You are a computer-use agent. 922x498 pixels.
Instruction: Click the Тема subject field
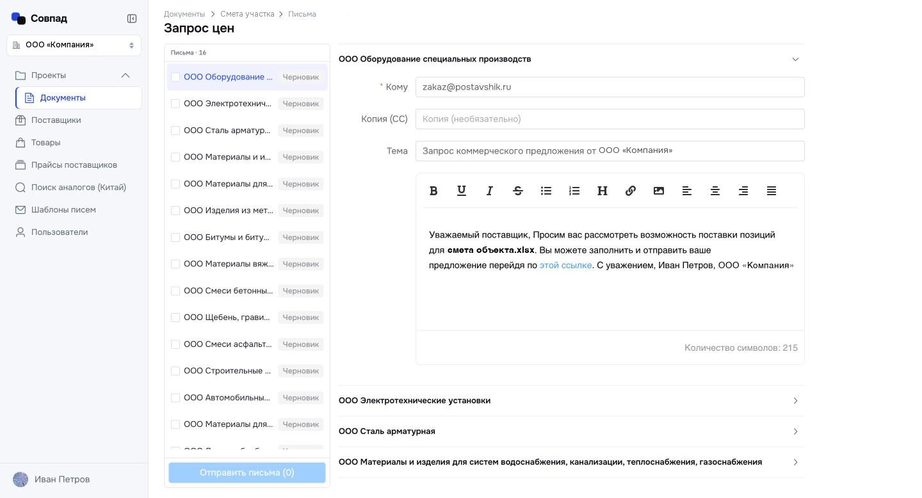(x=610, y=151)
